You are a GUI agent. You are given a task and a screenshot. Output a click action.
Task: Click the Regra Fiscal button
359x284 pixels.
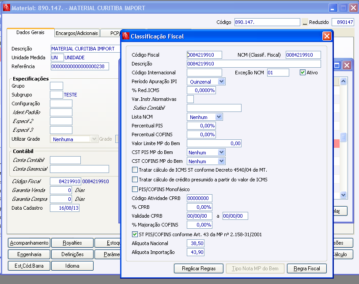[x=306, y=269]
